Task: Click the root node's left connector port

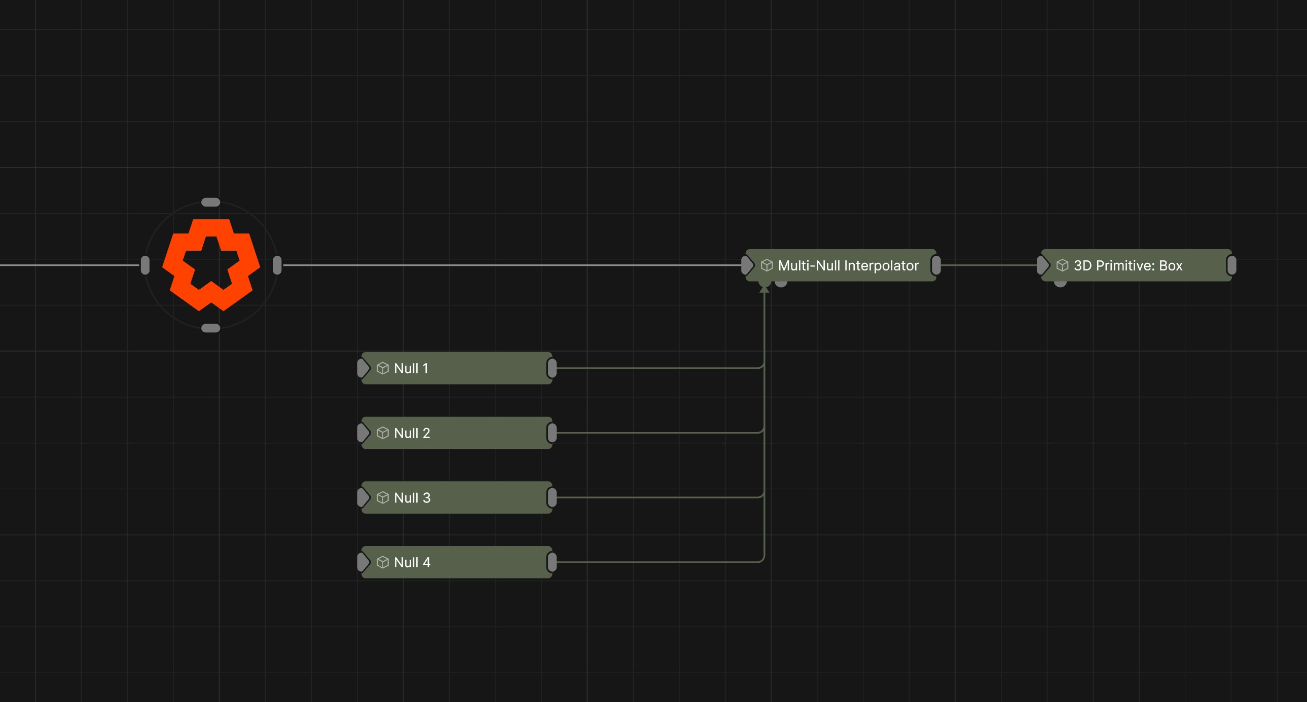Action: pos(145,265)
